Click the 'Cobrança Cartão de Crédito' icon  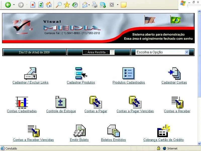coord(164,131)
